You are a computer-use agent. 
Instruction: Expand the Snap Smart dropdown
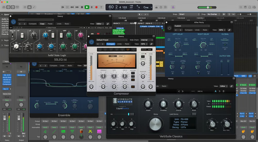tap(189, 14)
